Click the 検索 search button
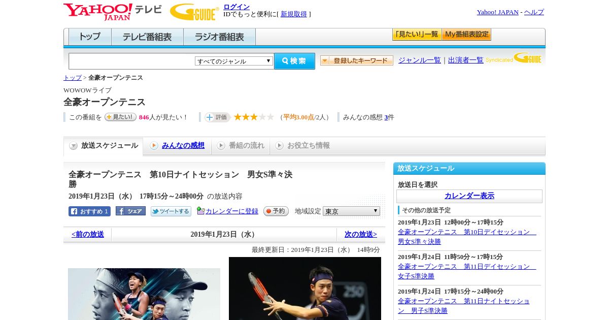 pyautogui.click(x=294, y=61)
